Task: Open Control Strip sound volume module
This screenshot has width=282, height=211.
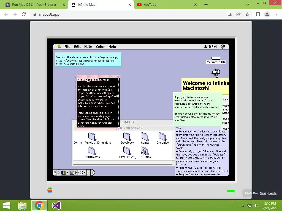Action: click(82, 173)
